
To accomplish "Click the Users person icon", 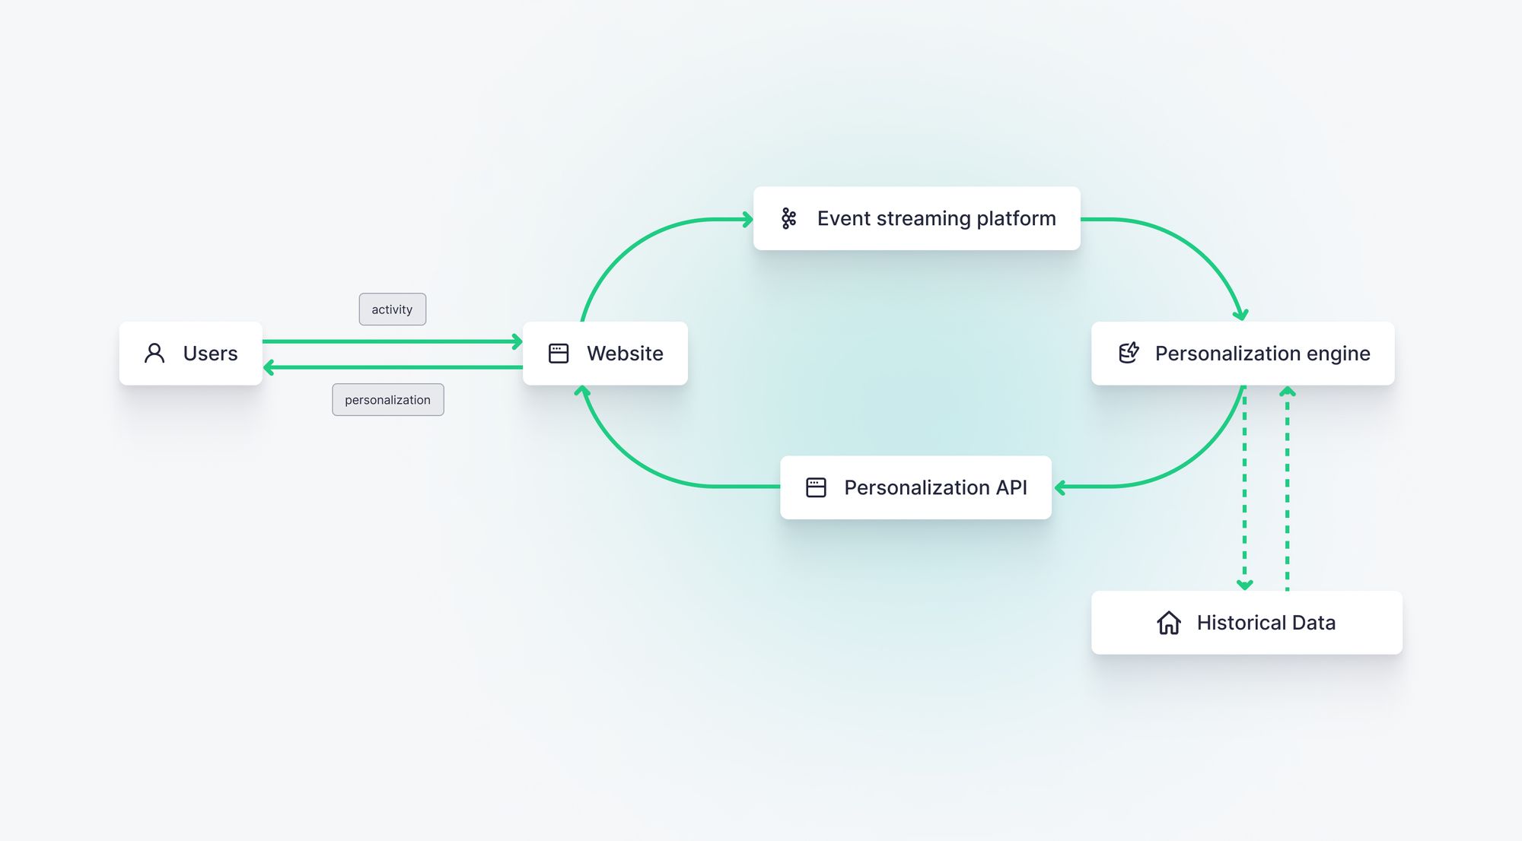I will tap(154, 353).
